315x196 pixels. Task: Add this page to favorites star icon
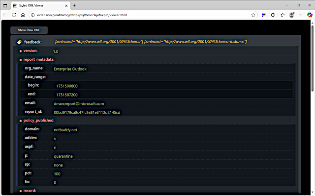click(253, 15)
